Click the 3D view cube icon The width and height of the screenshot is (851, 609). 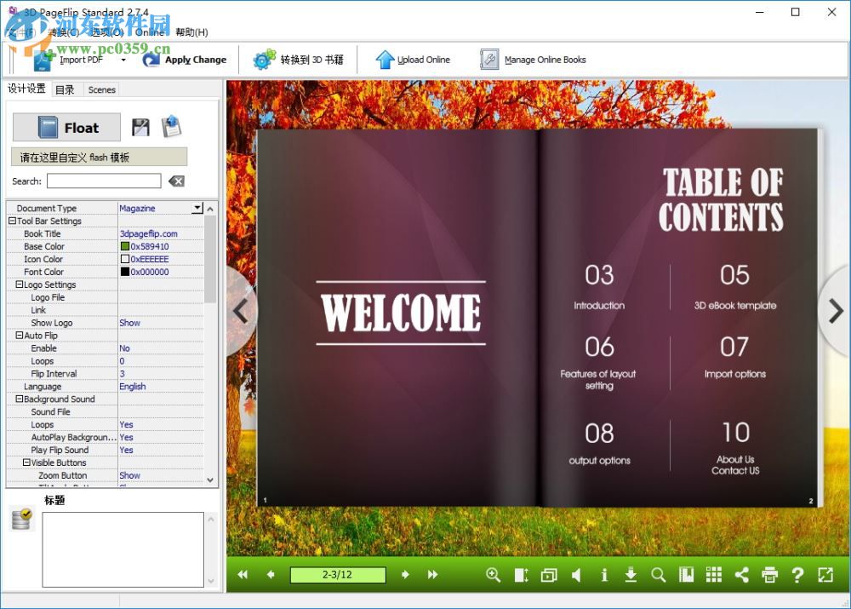pyautogui.click(x=549, y=575)
